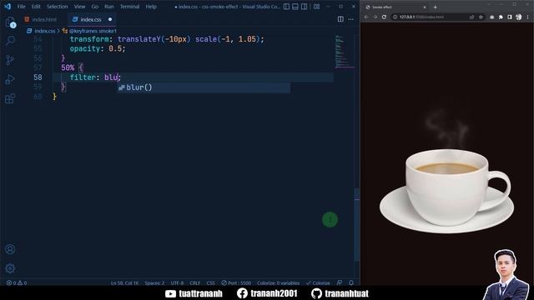Viewport: 534px width, 300px height.
Task: Reload page in Chrome
Action: coord(384,17)
